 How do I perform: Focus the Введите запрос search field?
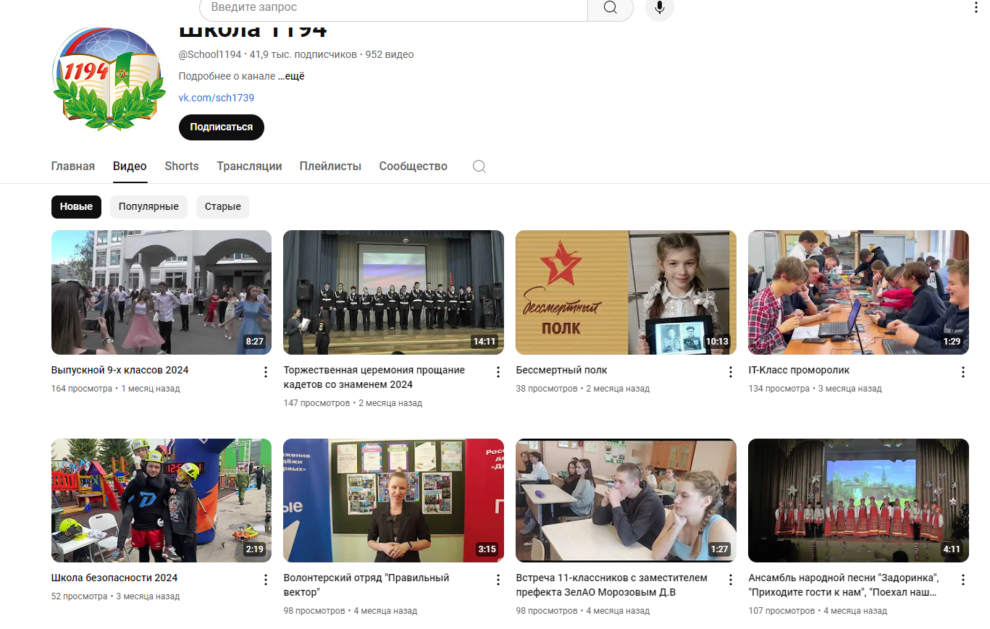[393, 7]
